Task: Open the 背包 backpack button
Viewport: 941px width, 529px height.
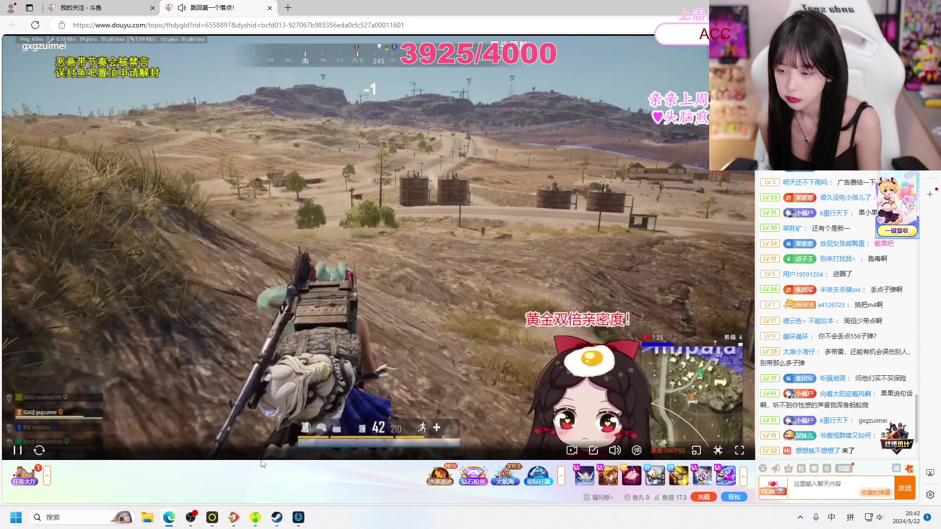Action: 734,497
